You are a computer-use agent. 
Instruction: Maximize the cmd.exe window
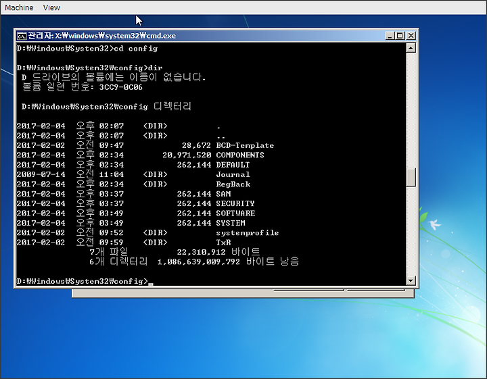coord(400,36)
